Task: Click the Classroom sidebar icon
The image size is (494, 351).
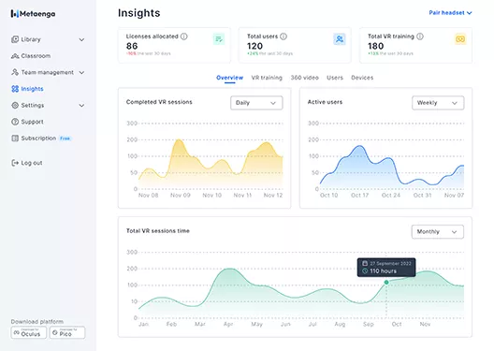Action: (15, 56)
